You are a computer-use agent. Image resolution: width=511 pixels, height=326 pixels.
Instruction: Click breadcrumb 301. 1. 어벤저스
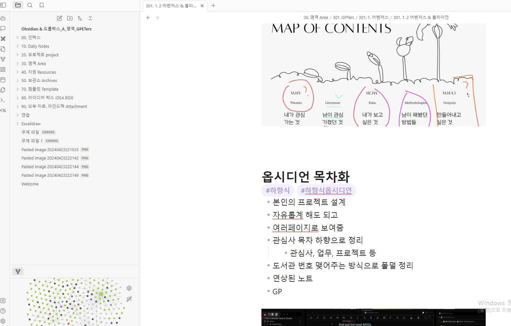[374, 17]
